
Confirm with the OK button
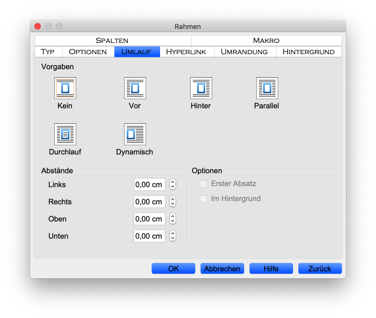coord(173,269)
